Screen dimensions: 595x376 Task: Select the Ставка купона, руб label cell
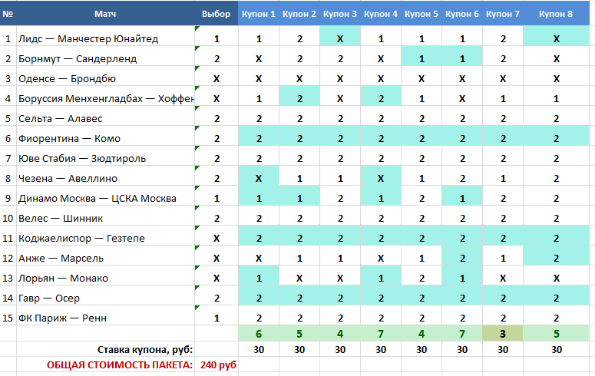105,349
